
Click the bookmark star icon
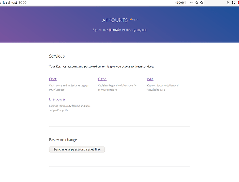[201, 3]
